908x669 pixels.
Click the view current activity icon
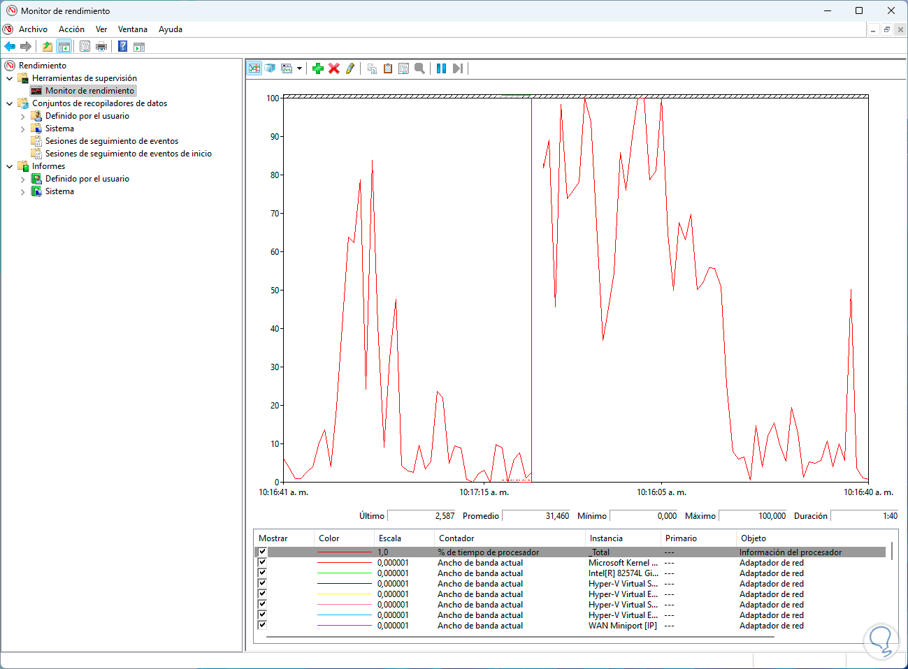(x=254, y=68)
